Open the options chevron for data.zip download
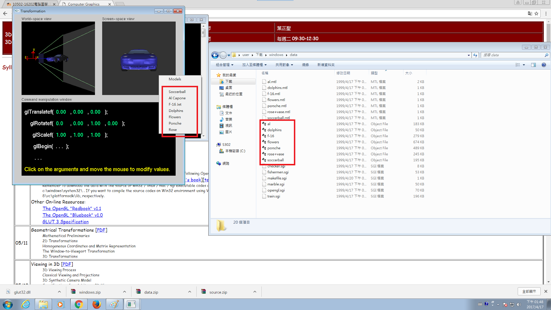 189,292
